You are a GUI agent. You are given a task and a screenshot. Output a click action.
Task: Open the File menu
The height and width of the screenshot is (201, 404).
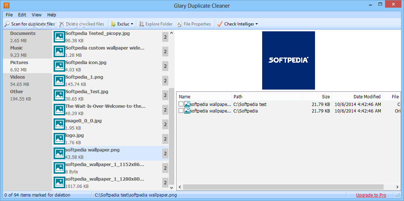pyautogui.click(x=9, y=15)
